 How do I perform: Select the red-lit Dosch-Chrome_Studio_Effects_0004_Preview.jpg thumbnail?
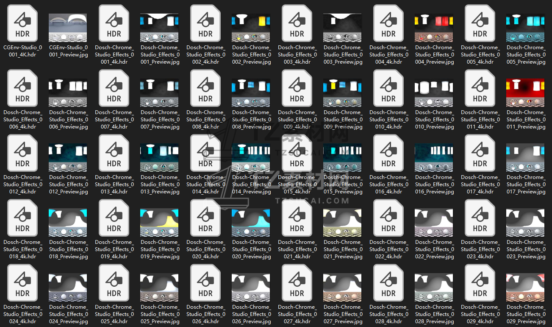click(434, 28)
